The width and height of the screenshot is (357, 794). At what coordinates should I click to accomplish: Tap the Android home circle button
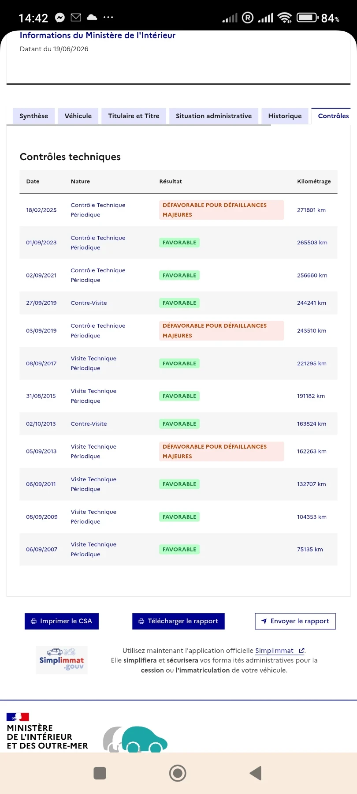(x=178, y=773)
